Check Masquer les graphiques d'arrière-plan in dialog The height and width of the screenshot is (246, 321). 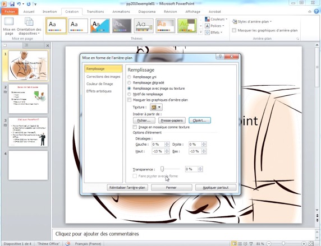coord(129,100)
